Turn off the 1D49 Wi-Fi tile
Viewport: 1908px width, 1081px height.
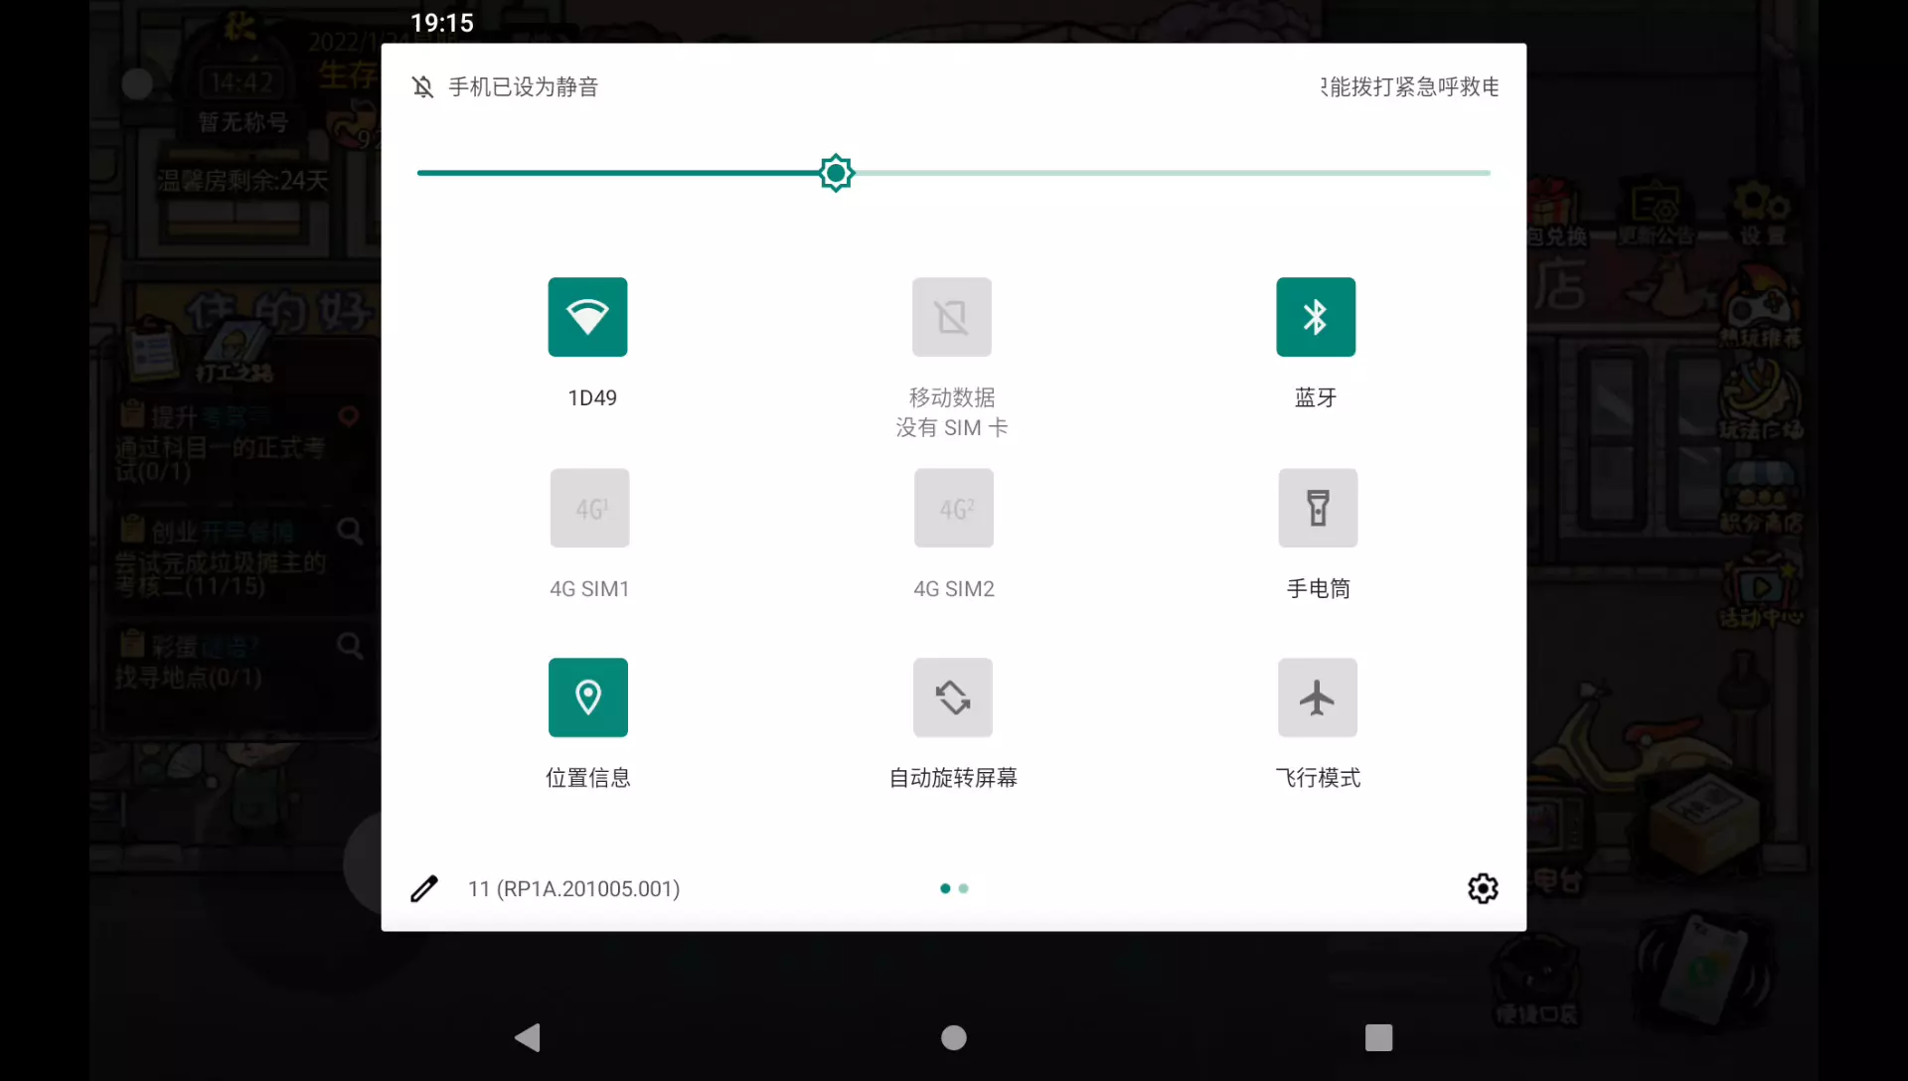tap(587, 317)
